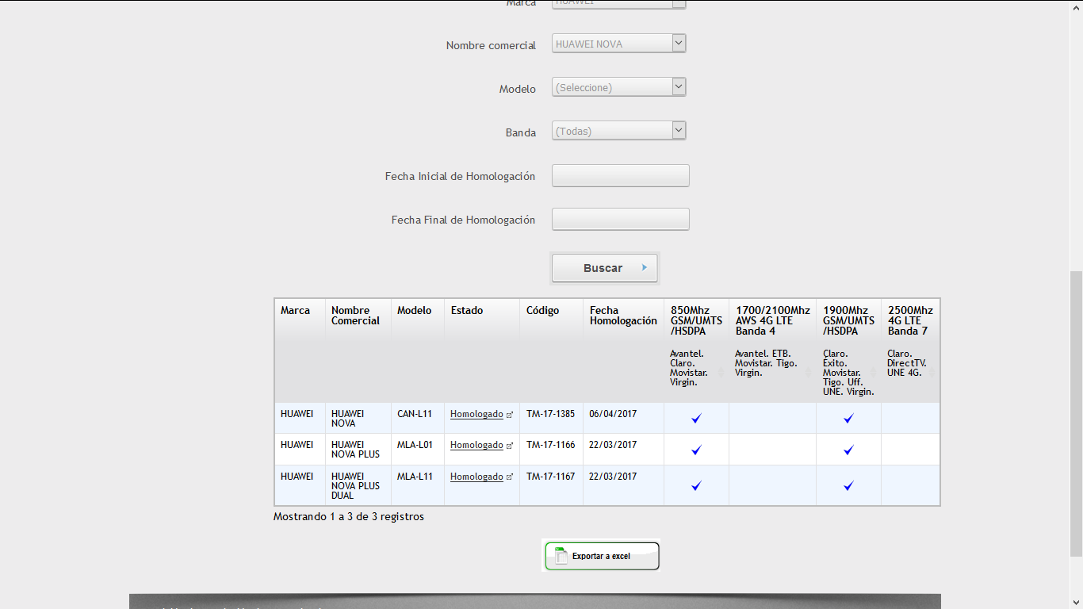
Task: Open Homologado link for MLA-L01
Action: [476, 445]
